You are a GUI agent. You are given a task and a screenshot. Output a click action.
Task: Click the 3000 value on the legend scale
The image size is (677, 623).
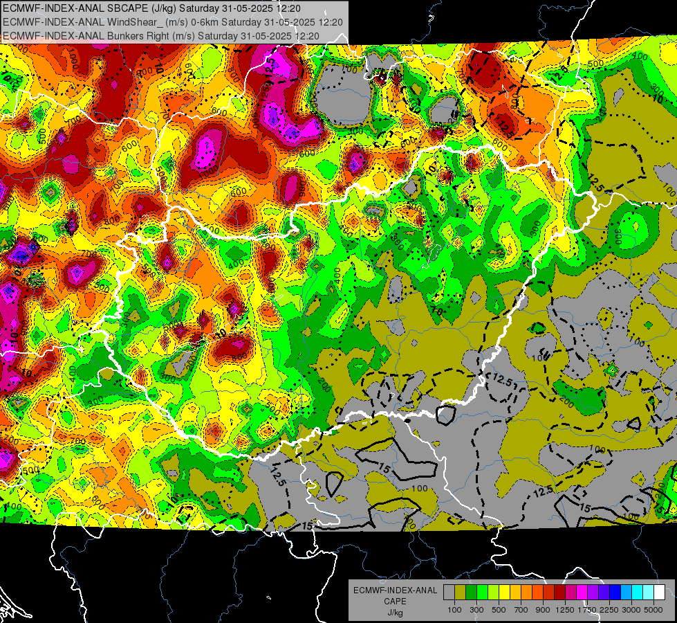[x=631, y=610]
